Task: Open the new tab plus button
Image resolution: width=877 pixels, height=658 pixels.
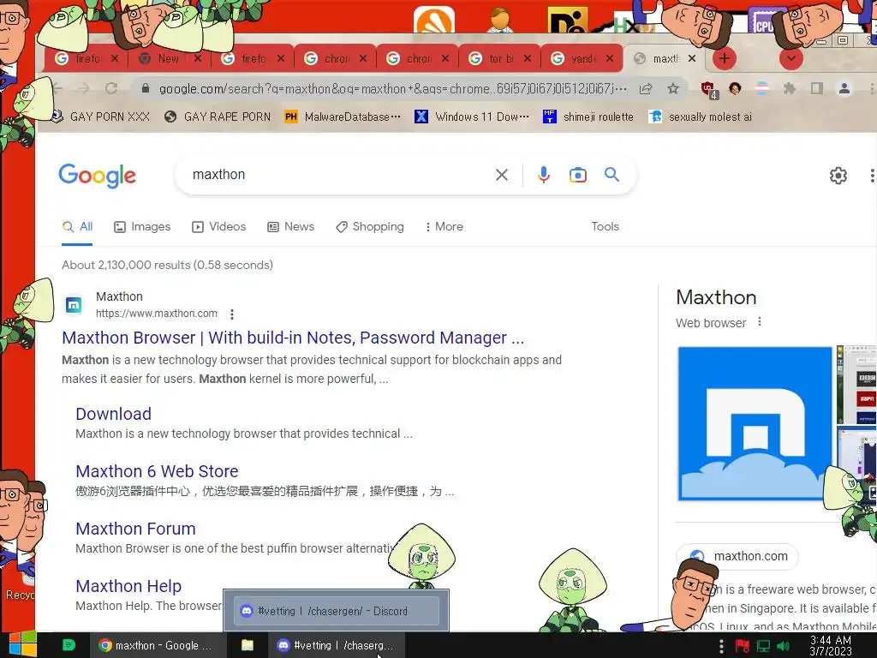Action: 725,58
